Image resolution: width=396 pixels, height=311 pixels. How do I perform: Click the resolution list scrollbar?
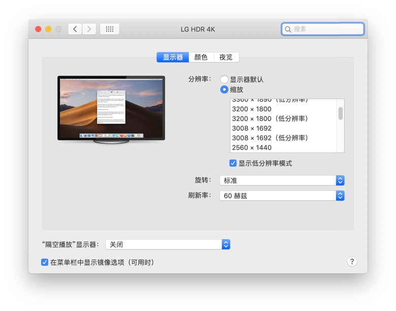click(340, 114)
